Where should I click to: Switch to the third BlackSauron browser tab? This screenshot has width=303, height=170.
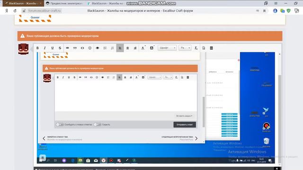(x=106, y=3)
